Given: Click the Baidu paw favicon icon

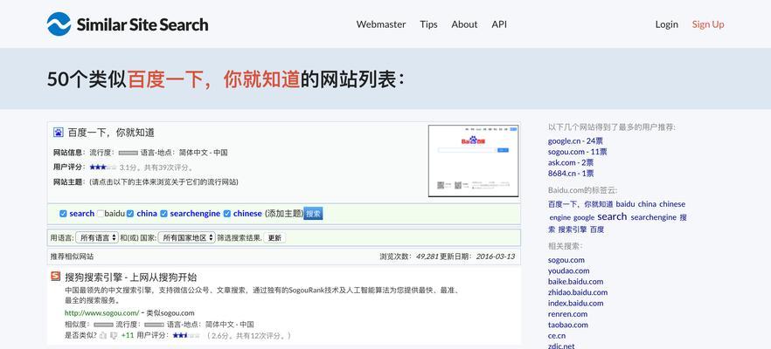Looking at the screenshot, I should pos(59,132).
